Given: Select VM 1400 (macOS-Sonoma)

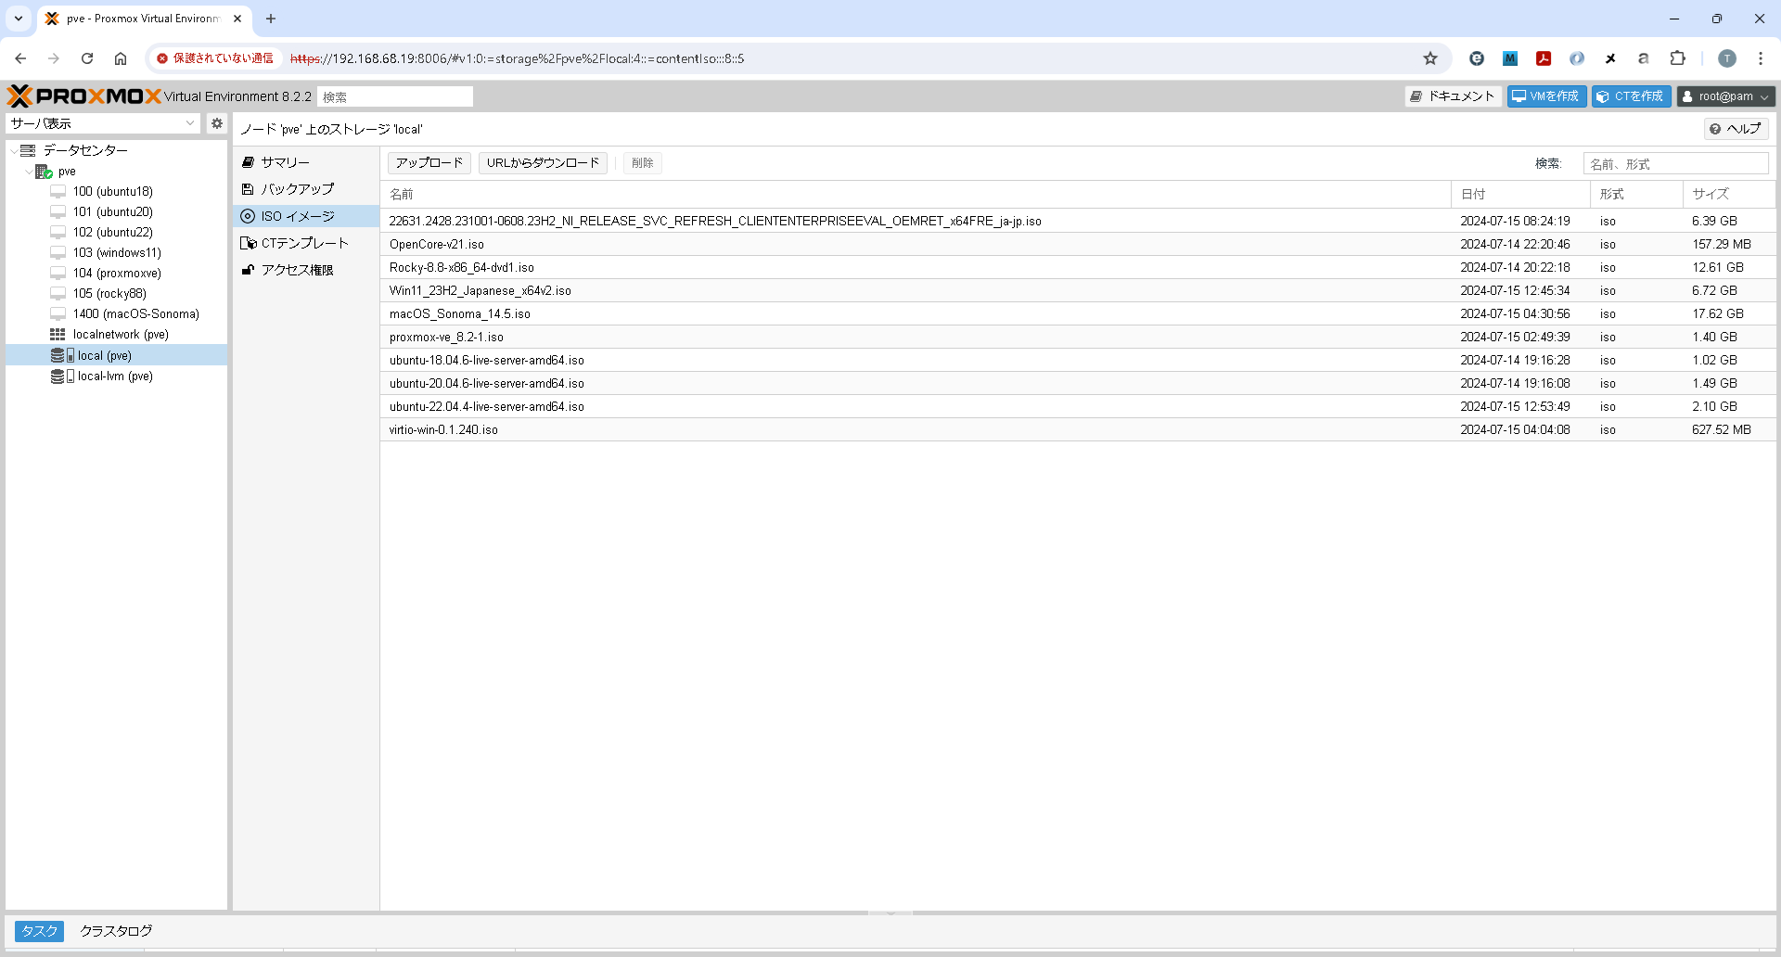Looking at the screenshot, I should click(x=116, y=314).
